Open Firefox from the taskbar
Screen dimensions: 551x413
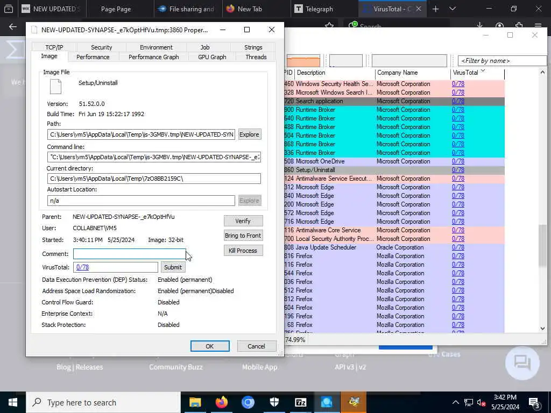[221, 402]
